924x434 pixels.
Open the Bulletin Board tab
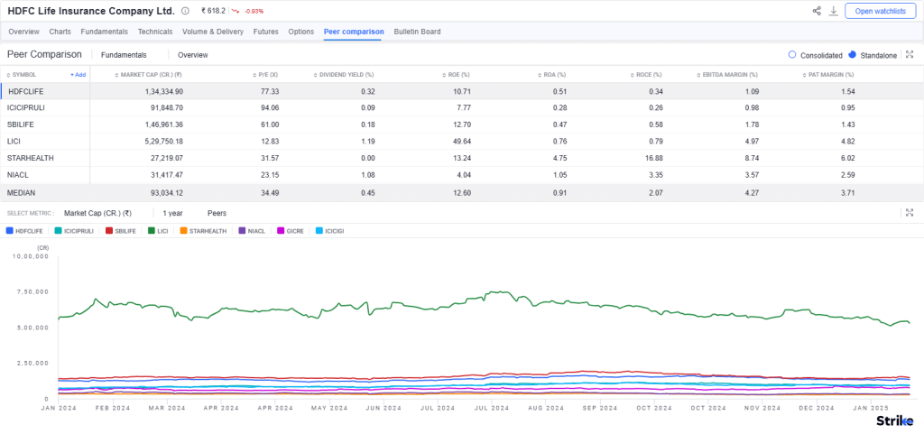[417, 32]
